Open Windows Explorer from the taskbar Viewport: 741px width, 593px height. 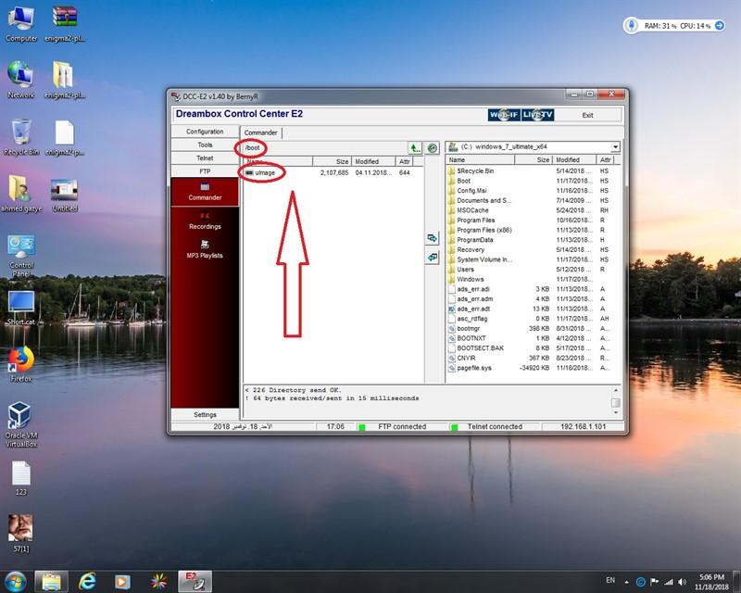click(52, 581)
